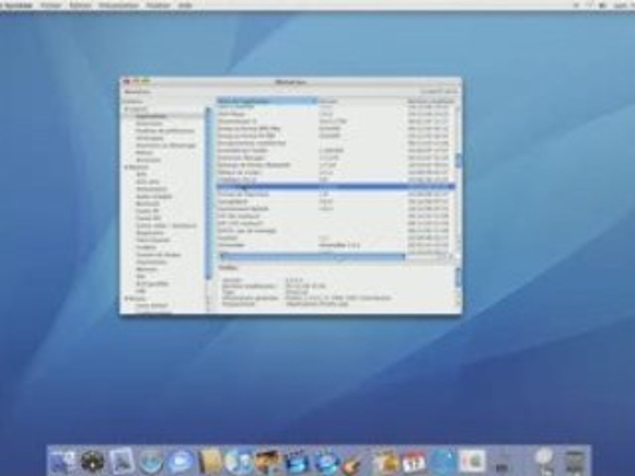Select Structures in the sidebar
635x476 pixels.
tap(148, 160)
